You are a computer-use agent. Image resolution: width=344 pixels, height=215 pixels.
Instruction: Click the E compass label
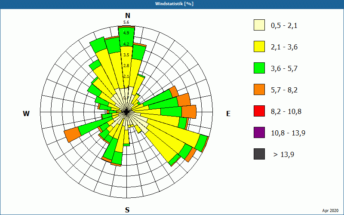coord(228,114)
